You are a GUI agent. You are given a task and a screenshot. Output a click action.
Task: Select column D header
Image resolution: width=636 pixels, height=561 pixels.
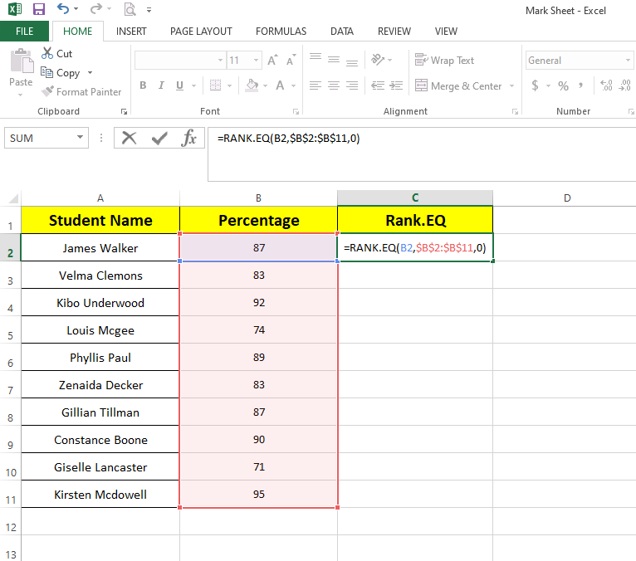pos(567,198)
